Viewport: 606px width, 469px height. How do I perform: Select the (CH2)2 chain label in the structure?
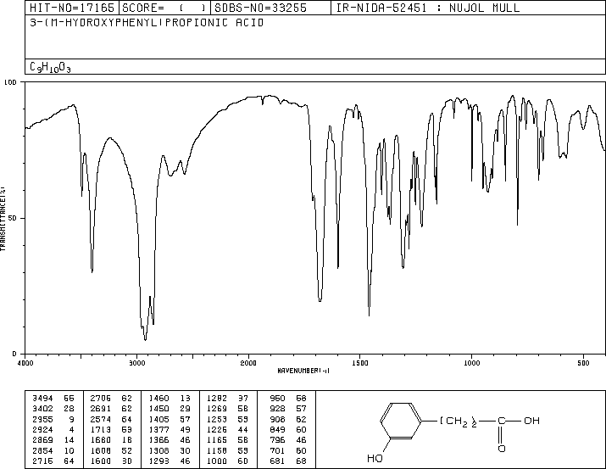pyautogui.click(x=459, y=422)
